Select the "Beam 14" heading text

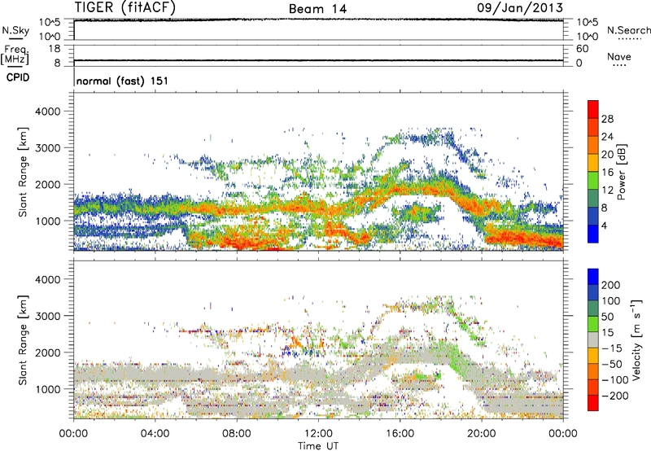tap(317, 9)
